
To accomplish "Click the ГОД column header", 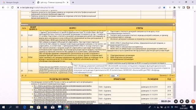I will 169,79.
